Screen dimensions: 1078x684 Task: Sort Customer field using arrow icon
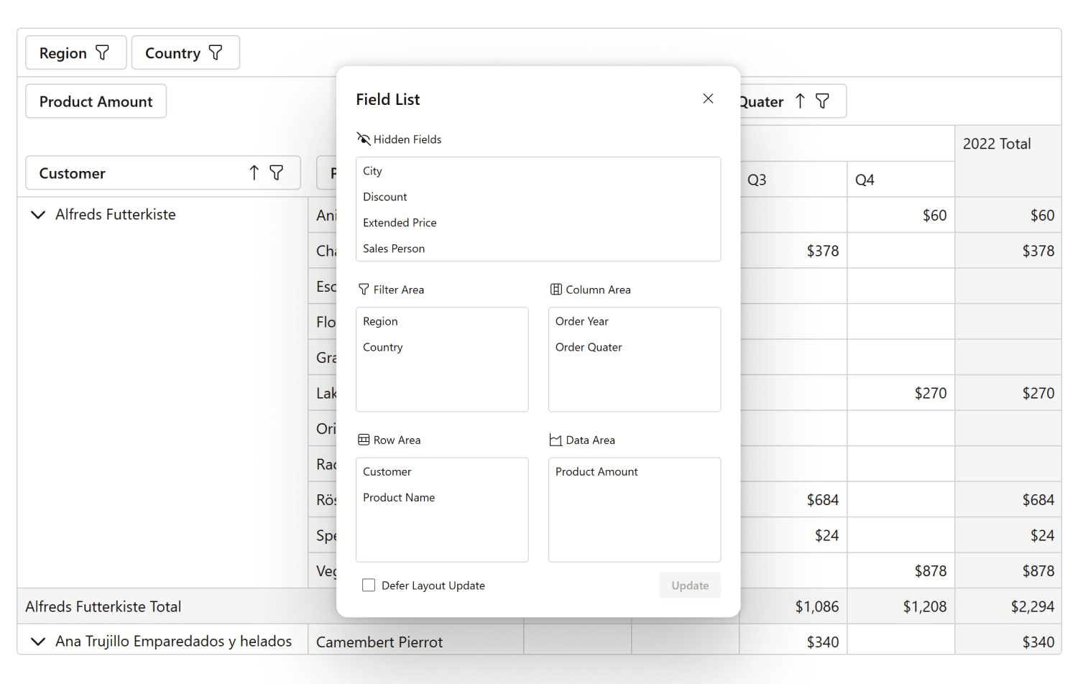pos(254,172)
